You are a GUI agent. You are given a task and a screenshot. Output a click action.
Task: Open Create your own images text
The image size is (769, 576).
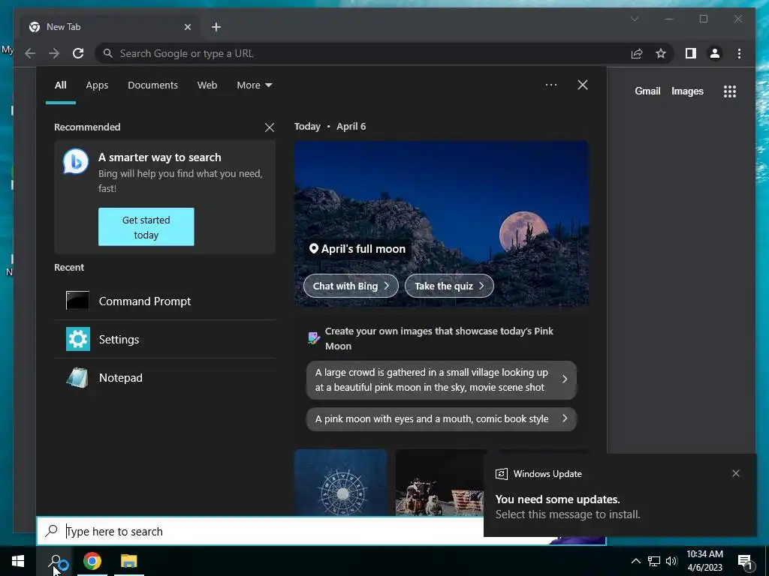439,338
